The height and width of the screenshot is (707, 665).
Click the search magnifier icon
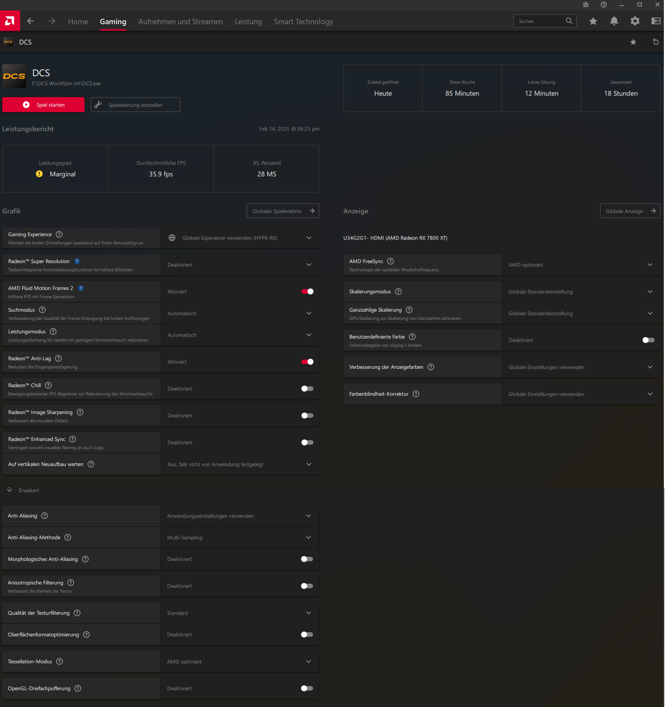[569, 21]
